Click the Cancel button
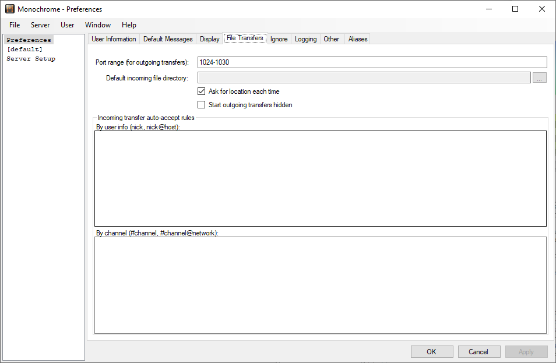The height and width of the screenshot is (363, 556). tap(478, 352)
